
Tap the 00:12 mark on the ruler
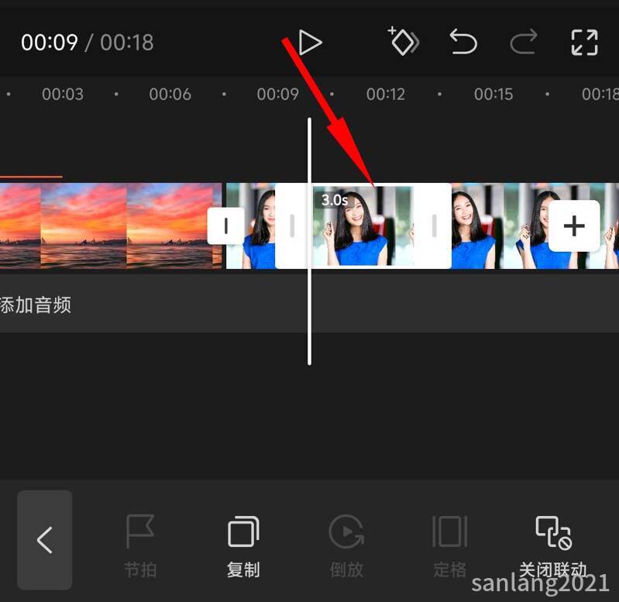pyautogui.click(x=385, y=94)
